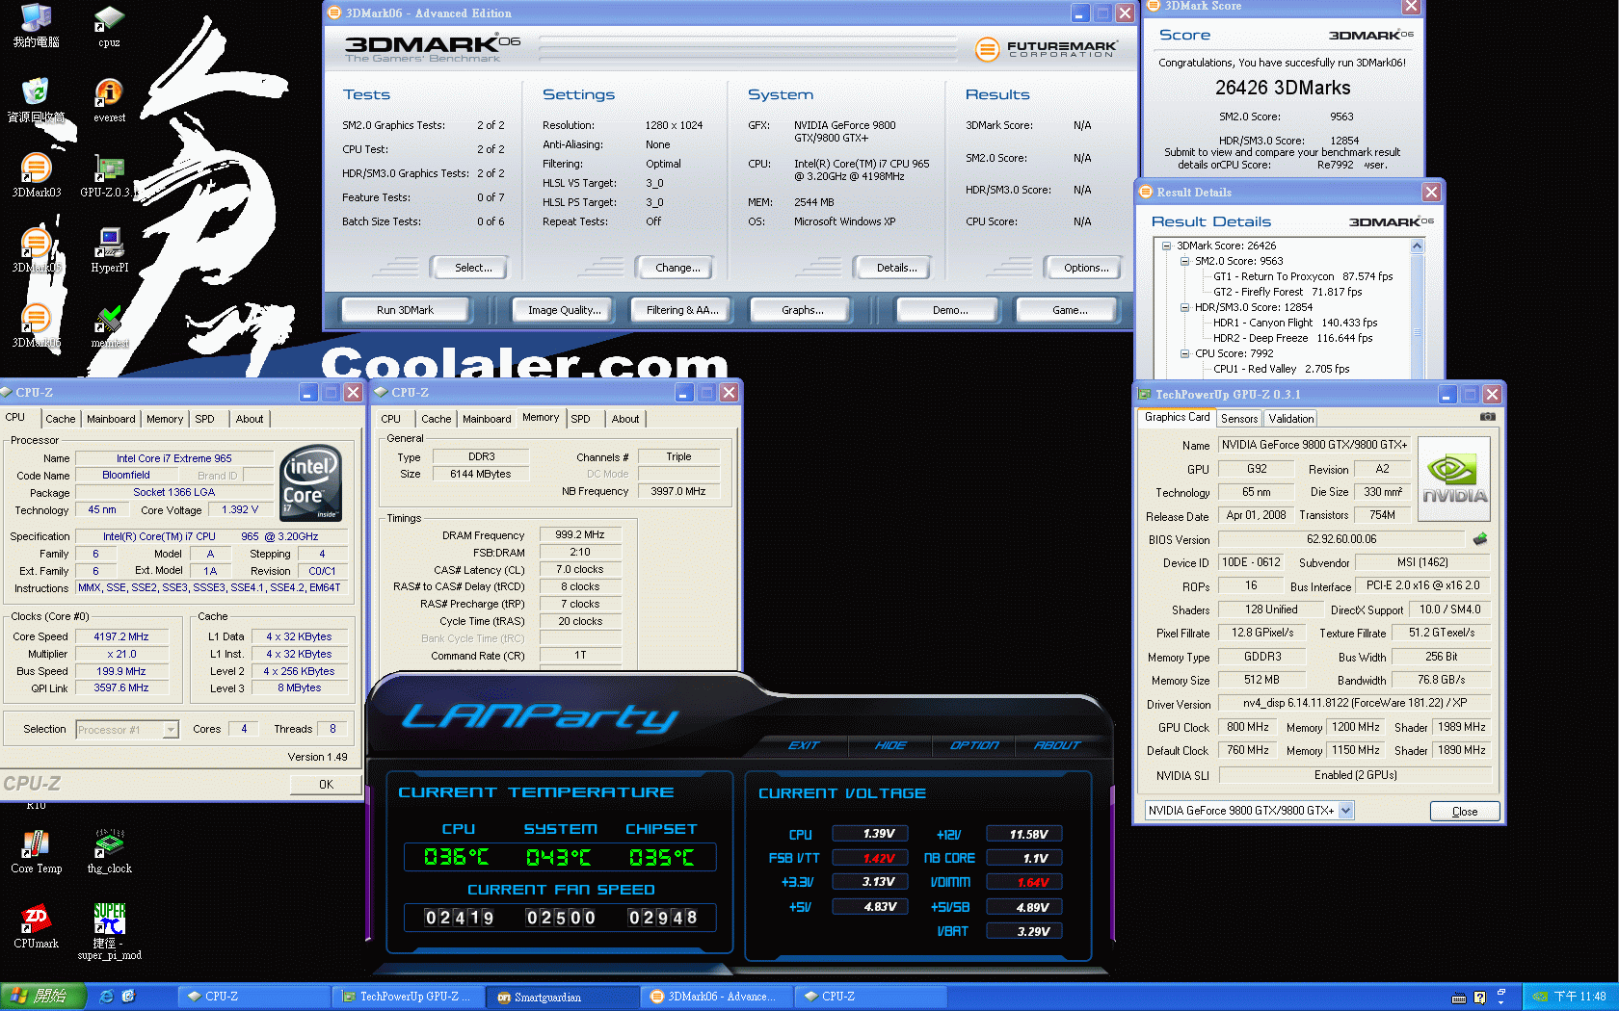
Task: Switch to Cache tab in left CPU-Z window
Action: 60,419
